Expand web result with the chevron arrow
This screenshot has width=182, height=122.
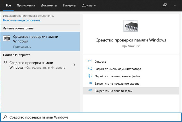click(74, 65)
